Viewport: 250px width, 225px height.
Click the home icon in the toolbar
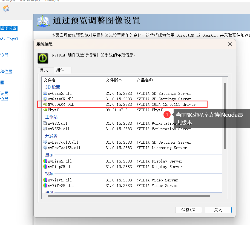tap(6, 8)
